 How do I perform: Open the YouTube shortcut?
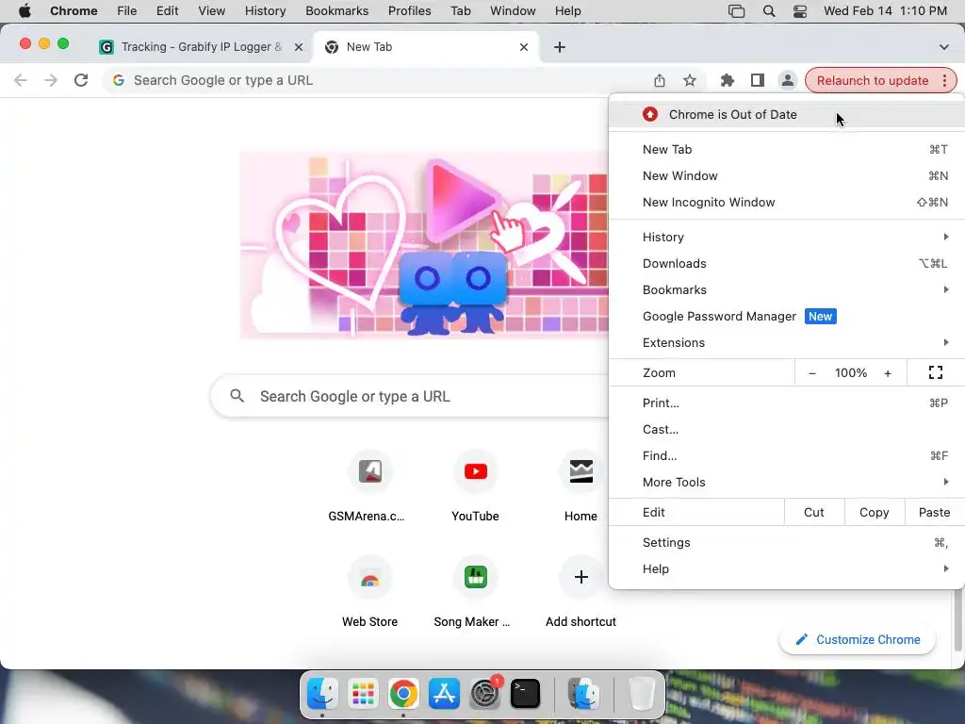click(x=475, y=471)
